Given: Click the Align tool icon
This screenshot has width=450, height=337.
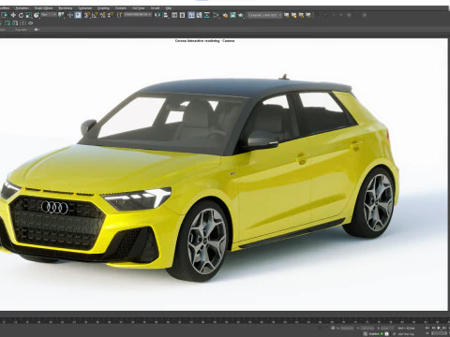Looking at the screenshot, I should 166,15.
